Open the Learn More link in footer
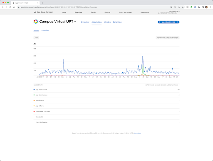The image size is (213, 161). pos(138,133)
